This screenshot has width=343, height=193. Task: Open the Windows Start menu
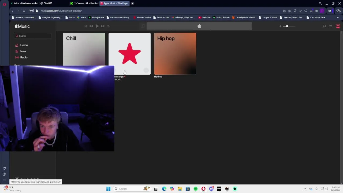pos(108,189)
